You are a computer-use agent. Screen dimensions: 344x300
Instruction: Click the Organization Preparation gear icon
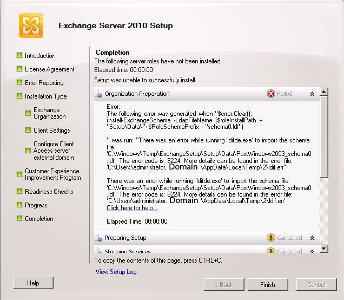[98, 94]
